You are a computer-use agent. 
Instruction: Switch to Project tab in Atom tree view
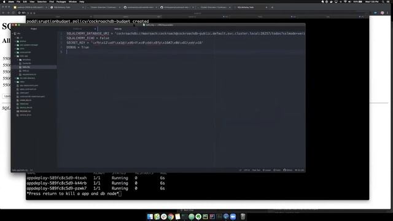[34, 29]
